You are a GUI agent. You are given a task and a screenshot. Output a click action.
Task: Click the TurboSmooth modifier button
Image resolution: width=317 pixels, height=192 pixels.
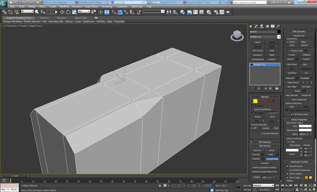coord(258,59)
